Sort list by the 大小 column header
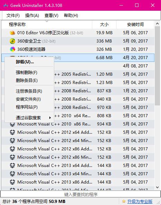Screen dimensions: 161x205 point(104,25)
